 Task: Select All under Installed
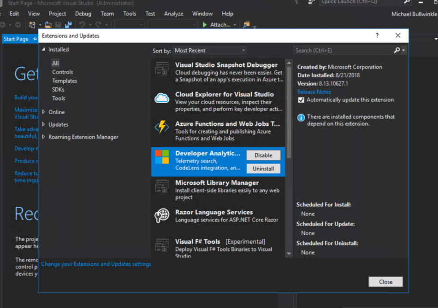point(55,64)
